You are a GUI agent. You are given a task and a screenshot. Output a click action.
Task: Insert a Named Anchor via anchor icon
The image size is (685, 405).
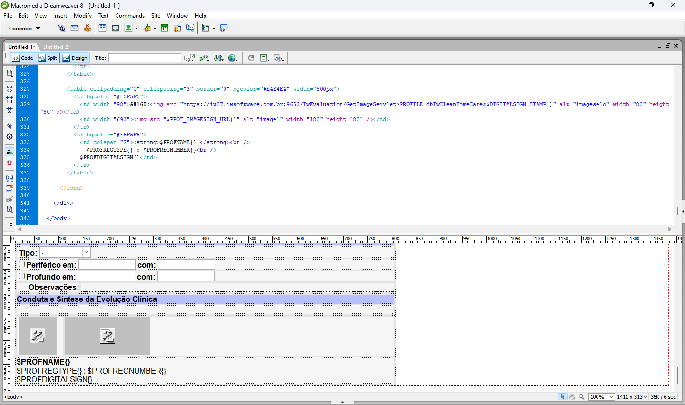[x=88, y=28]
